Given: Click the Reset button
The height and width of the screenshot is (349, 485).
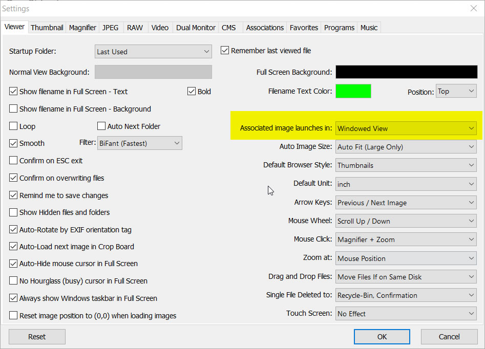Looking at the screenshot, I should 37,337.
